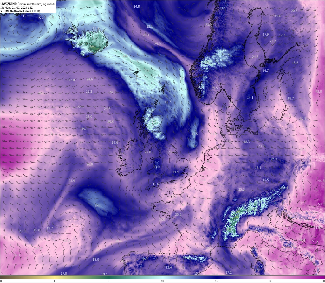Click the 43.8 value label
This screenshot has height=283, width=325.
point(319,92)
